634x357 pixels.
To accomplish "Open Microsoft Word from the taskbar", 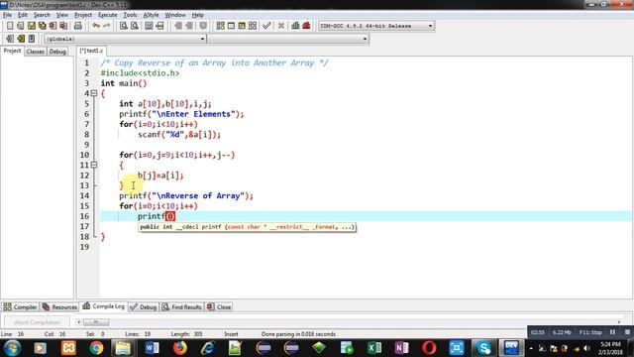I will click(x=152, y=348).
